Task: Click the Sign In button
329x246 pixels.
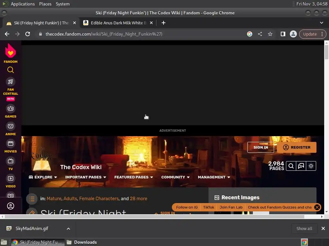Action: coord(261,147)
